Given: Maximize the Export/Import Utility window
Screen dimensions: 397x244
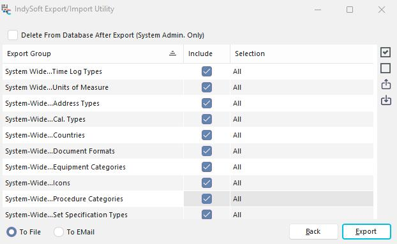Looking at the screenshot, I should pyautogui.click(x=350, y=10).
